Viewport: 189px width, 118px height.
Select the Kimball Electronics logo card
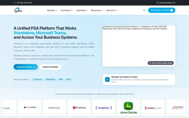click(x=153, y=108)
